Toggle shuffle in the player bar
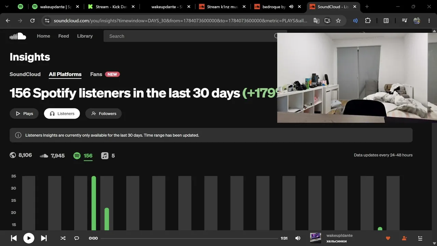The image size is (437, 246). tap(63, 238)
